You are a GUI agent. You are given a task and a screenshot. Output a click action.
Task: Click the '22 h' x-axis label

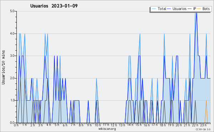(x=195, y=125)
